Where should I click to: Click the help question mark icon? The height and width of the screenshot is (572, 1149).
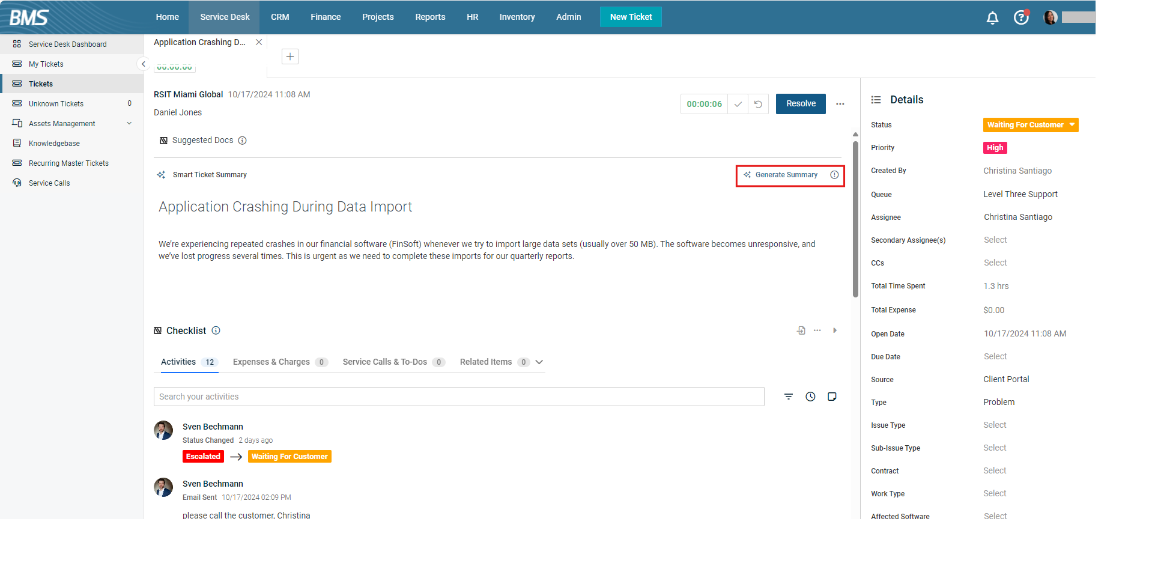click(x=1020, y=17)
